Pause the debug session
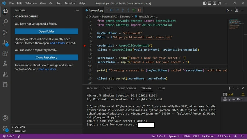Viewport: 247px width, 139px height. tap(111, 10)
